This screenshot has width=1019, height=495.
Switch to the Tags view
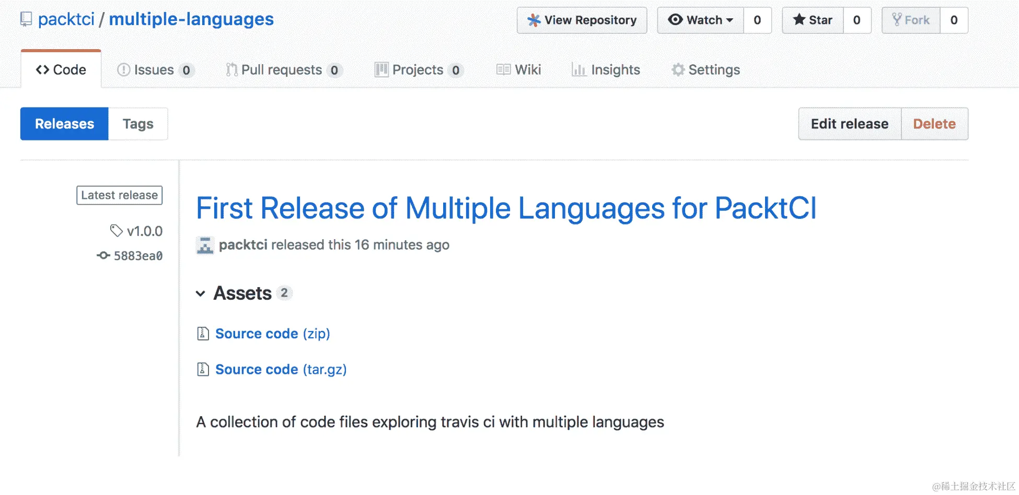tap(138, 124)
